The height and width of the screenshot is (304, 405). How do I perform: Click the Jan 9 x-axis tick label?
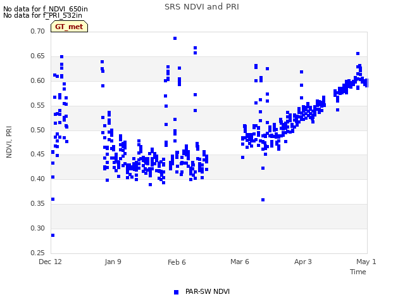click(113, 262)
